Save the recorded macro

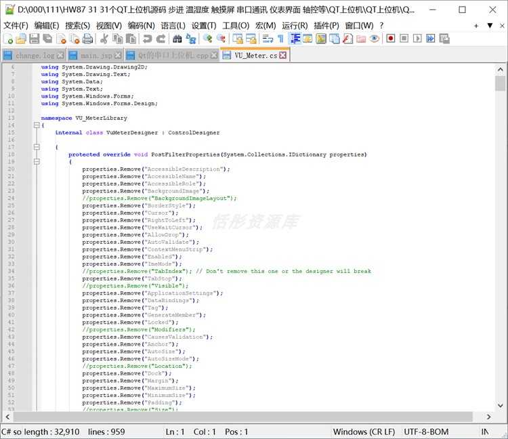tap(444, 39)
